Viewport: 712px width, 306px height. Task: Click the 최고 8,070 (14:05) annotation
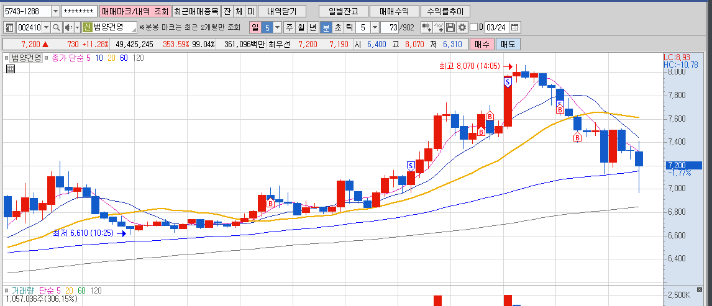470,66
